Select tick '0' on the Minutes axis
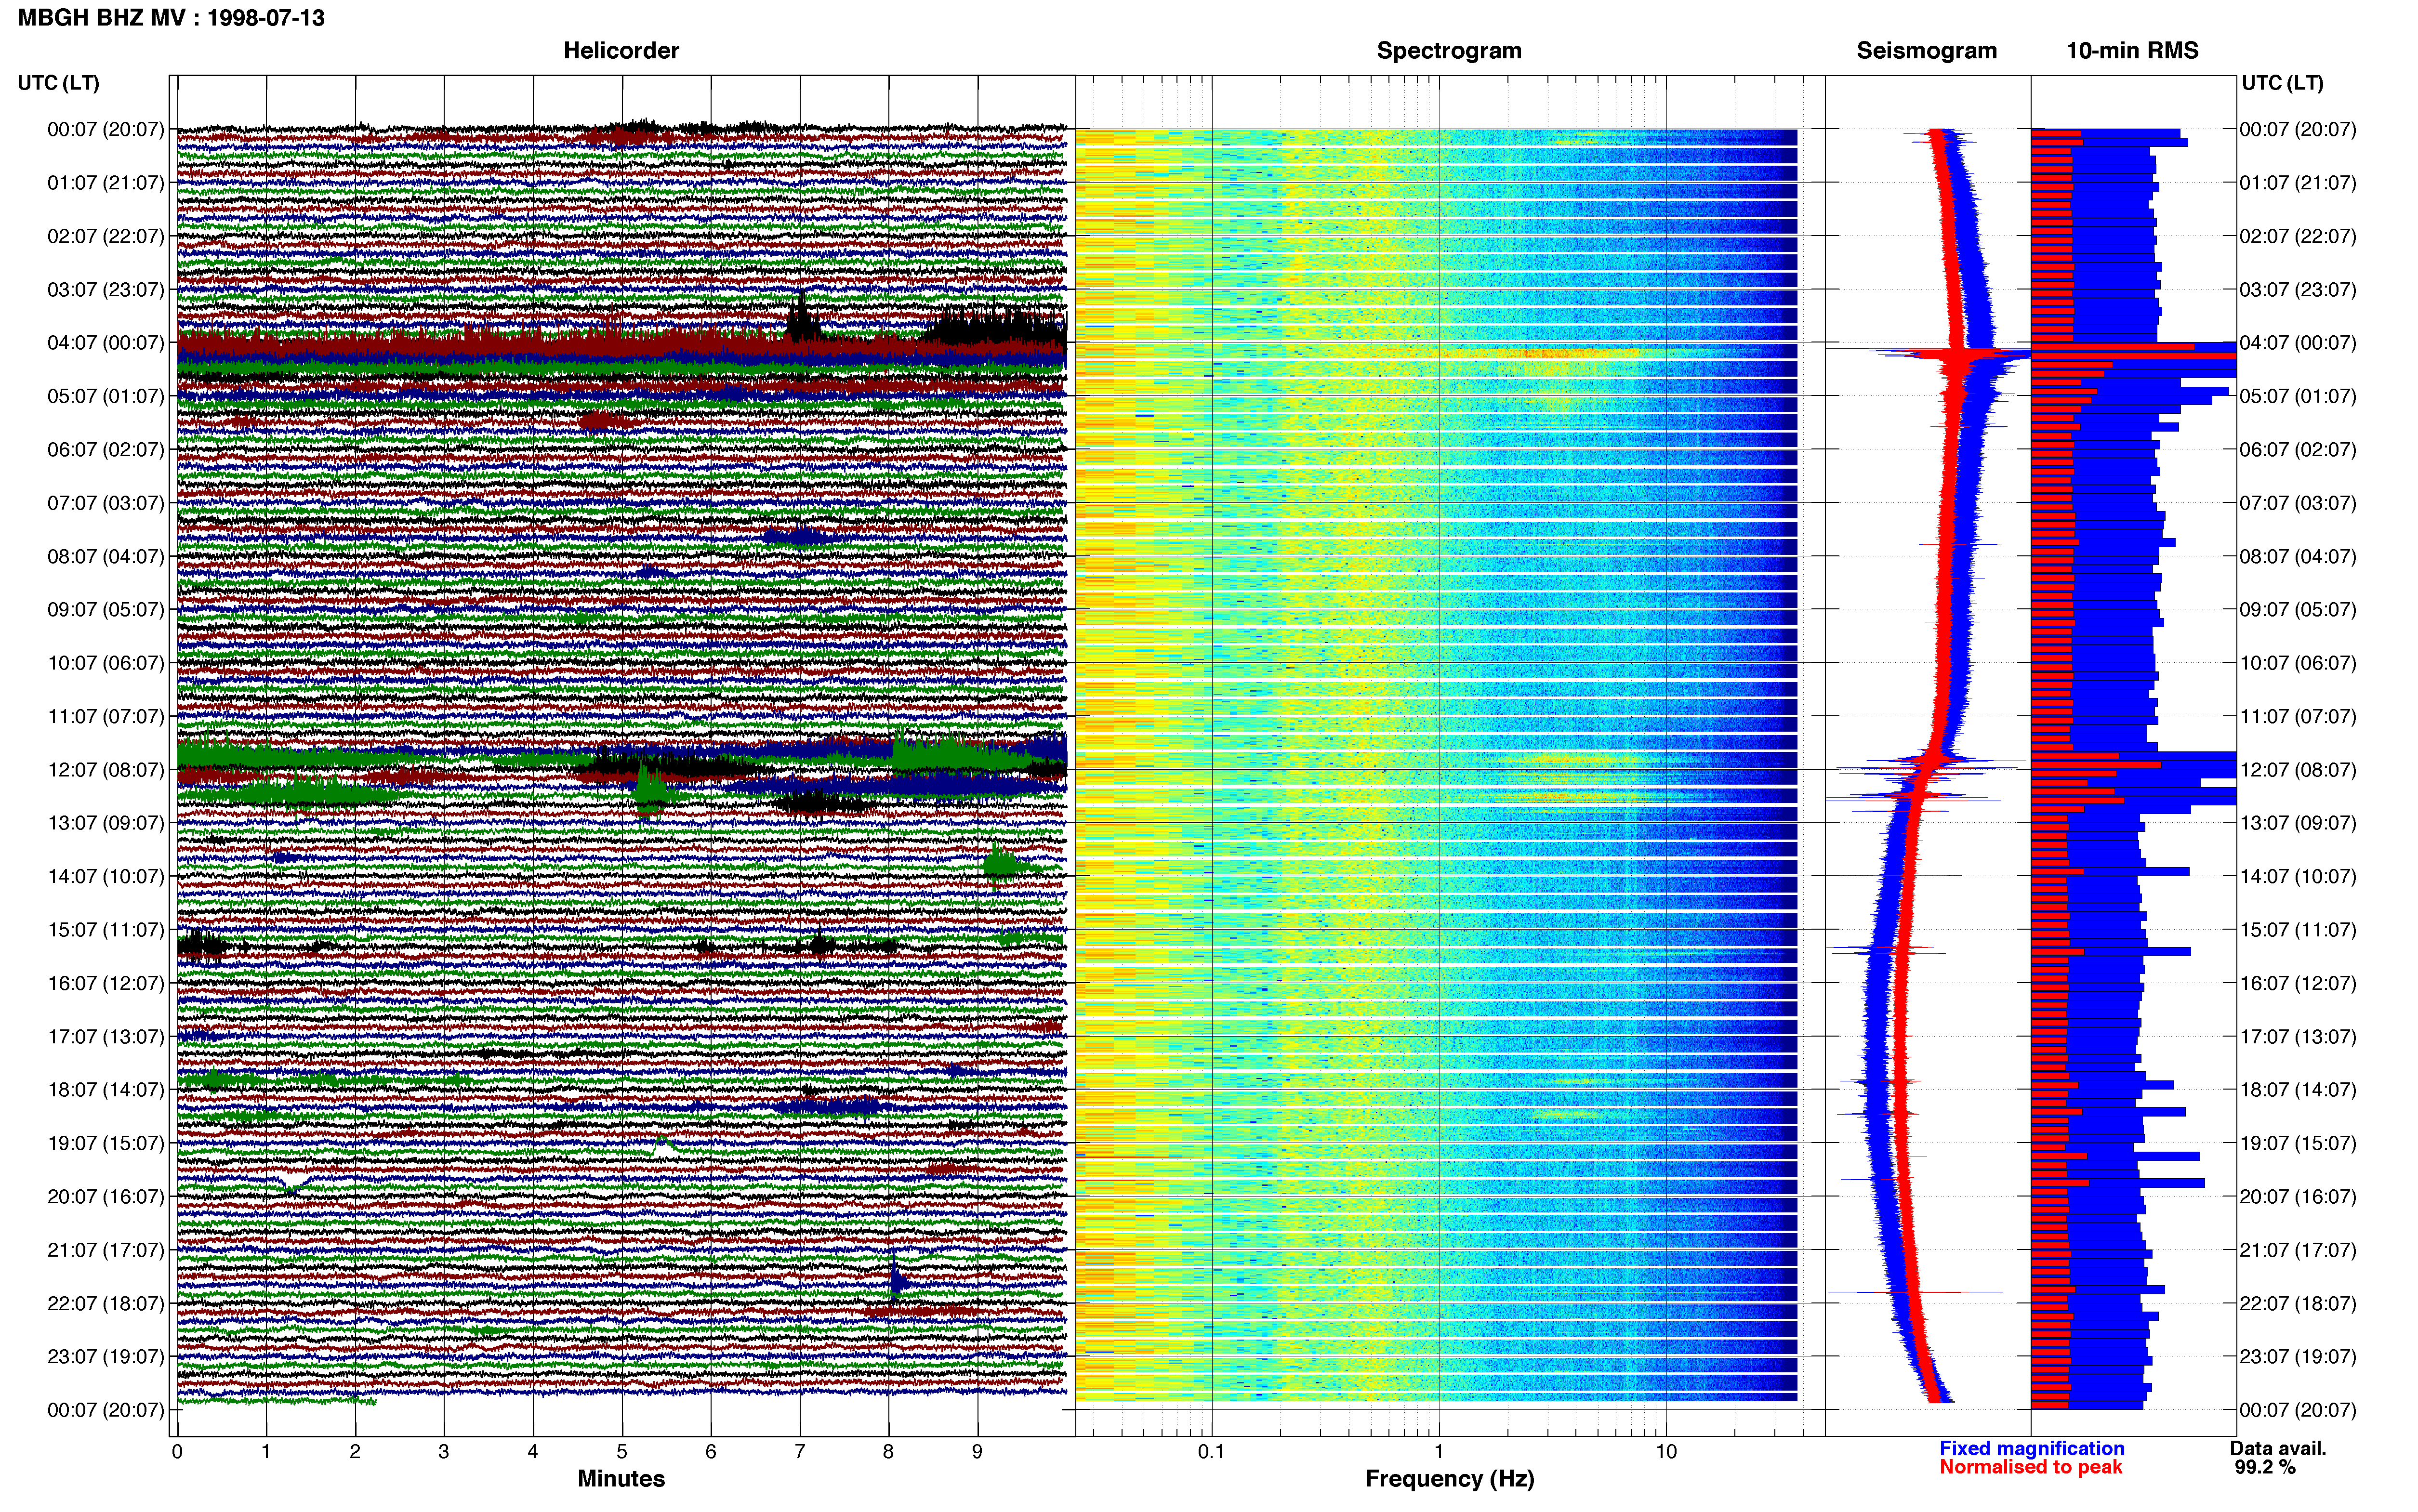Image resolution: width=2418 pixels, height=1512 pixels. [177, 1452]
